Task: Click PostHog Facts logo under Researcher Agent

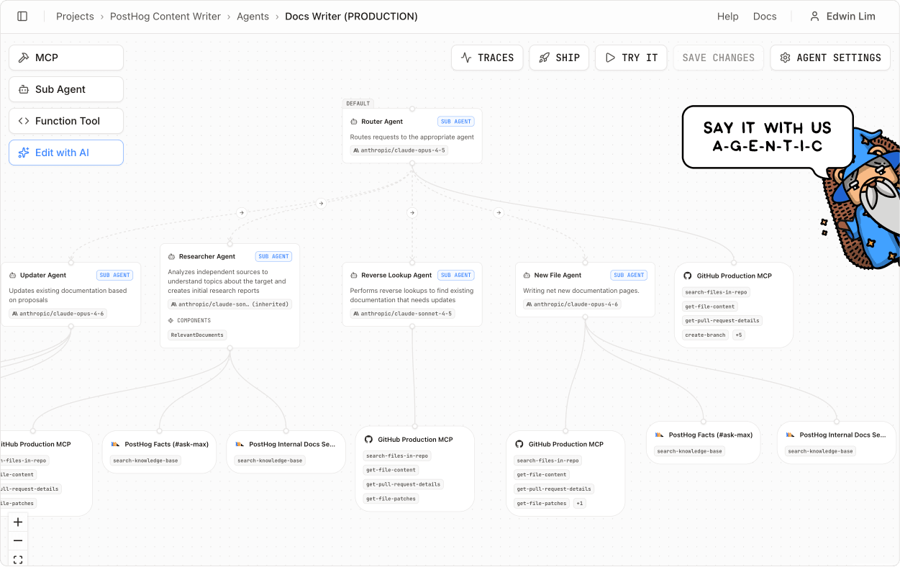Action: click(x=115, y=445)
